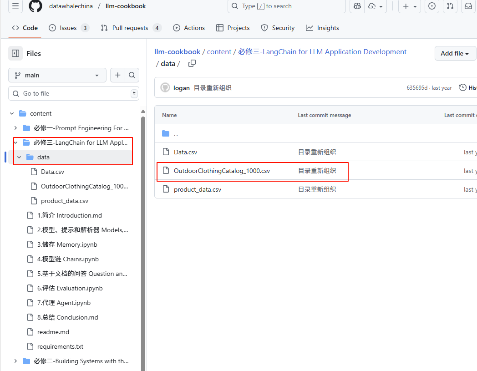Copy the path with the copy icon
This screenshot has height=371, width=477.
(192, 63)
